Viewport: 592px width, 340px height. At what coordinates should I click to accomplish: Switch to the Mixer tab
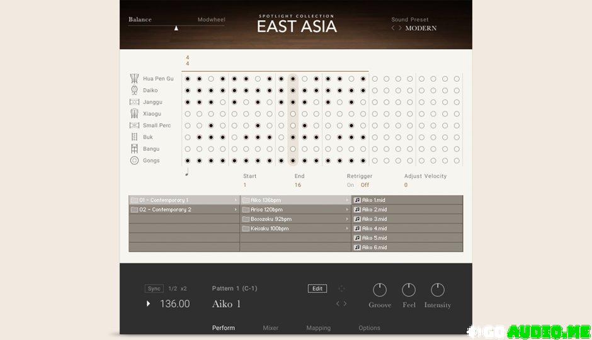coord(270,328)
